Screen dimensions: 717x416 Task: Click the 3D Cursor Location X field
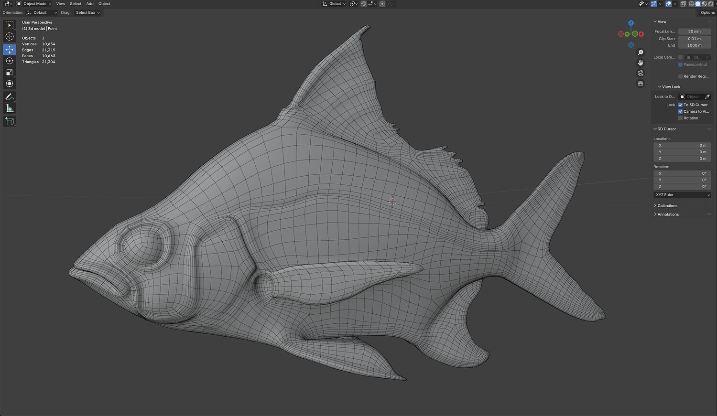tap(682, 145)
